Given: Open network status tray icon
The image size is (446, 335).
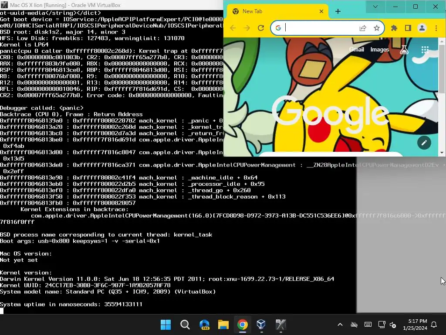Looking at the screenshot, I should pyautogui.click(x=382, y=325).
